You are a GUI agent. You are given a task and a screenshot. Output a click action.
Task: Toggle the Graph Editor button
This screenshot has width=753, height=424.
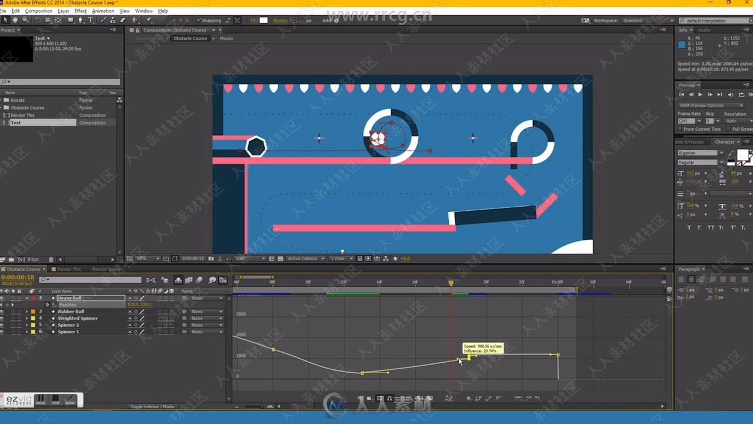[x=222, y=280]
